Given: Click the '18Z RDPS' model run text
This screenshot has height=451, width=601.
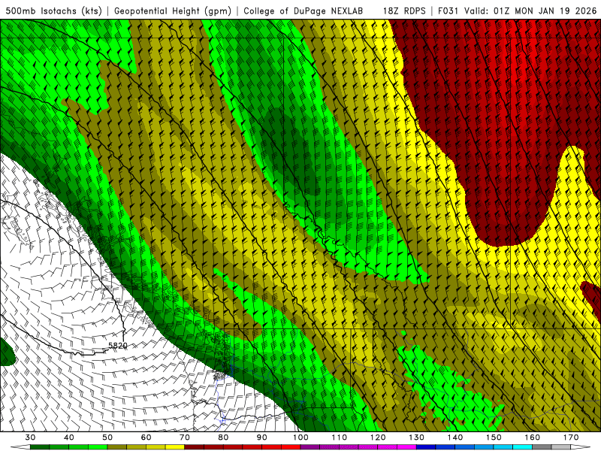Looking at the screenshot, I should (404, 11).
